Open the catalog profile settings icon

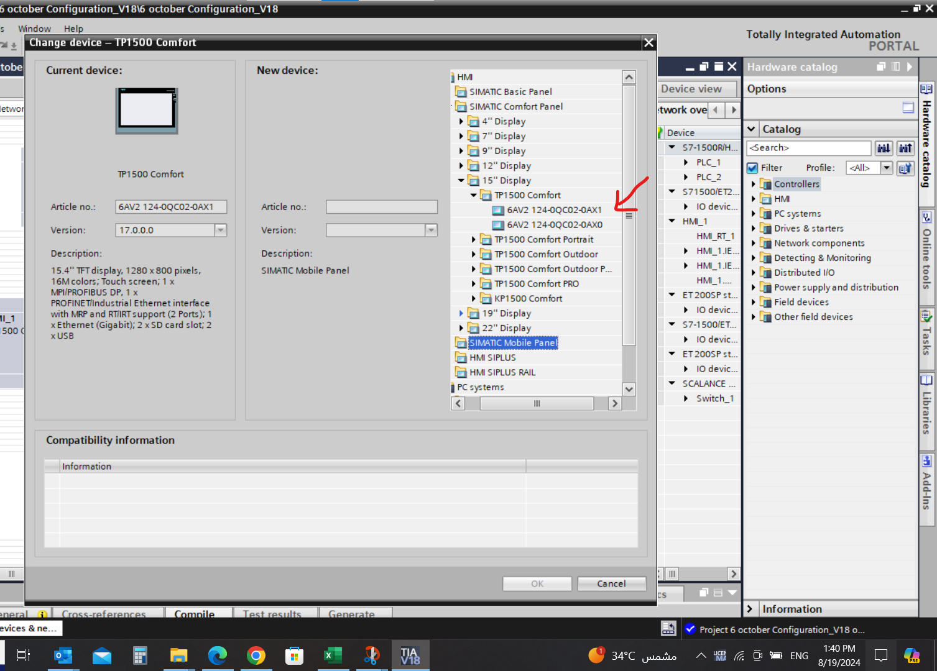pyautogui.click(x=905, y=168)
